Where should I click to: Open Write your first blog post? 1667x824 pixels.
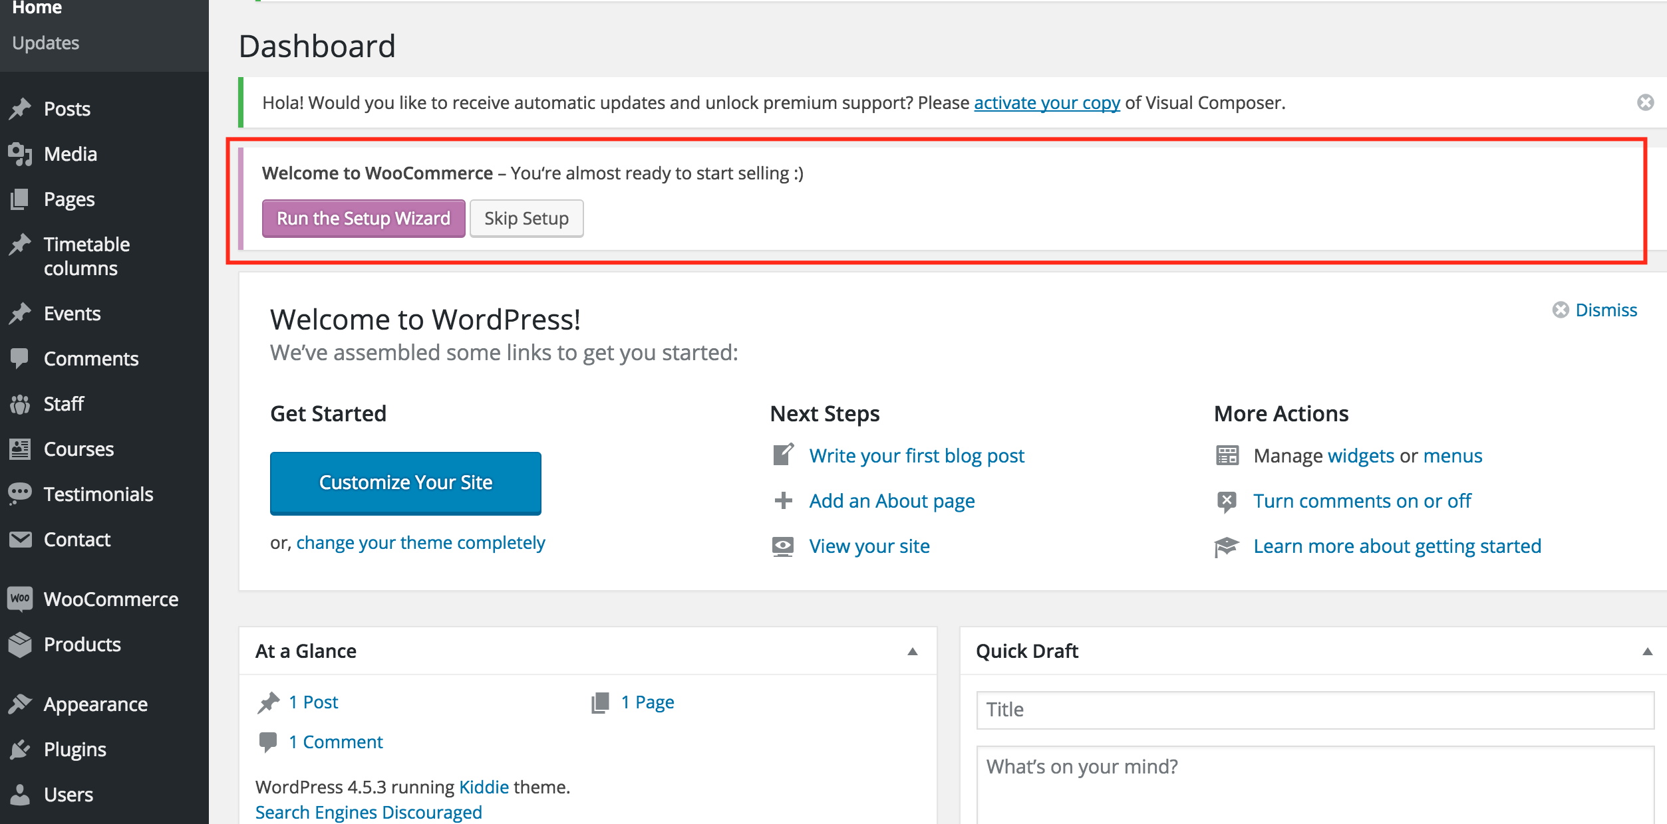tap(917, 457)
